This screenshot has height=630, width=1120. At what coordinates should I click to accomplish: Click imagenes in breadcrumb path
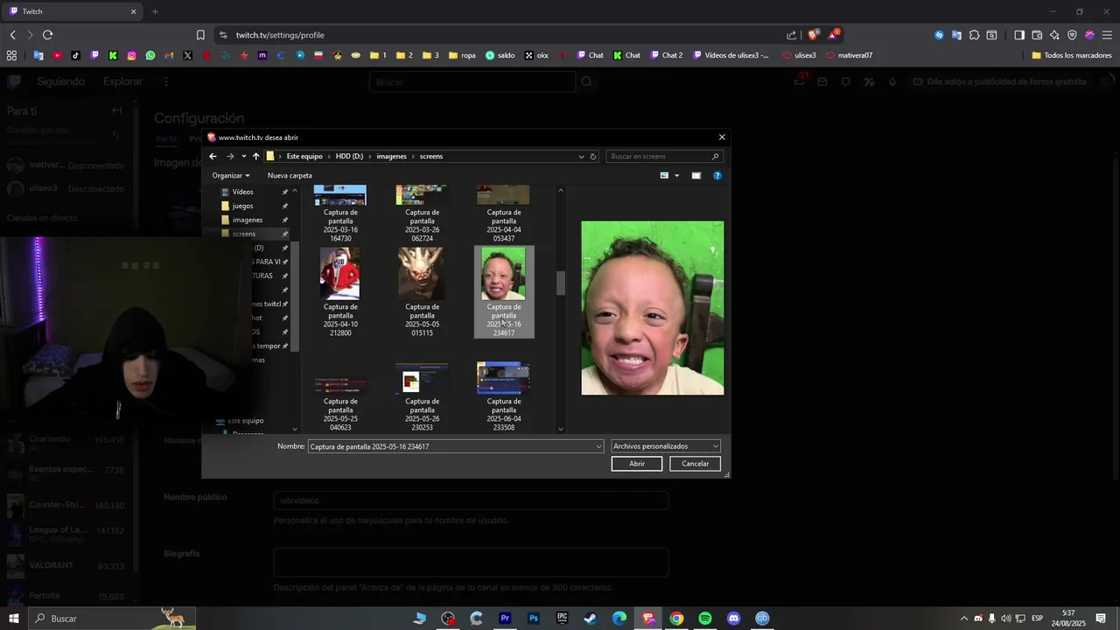tap(391, 157)
